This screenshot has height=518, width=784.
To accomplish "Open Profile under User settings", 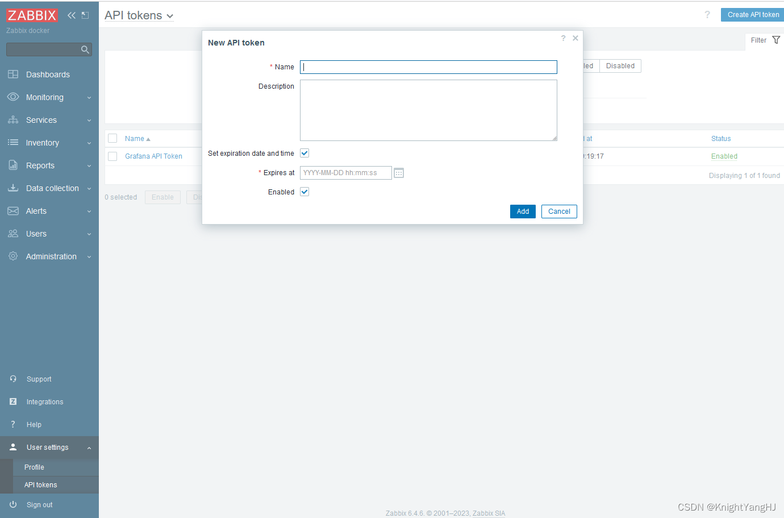I will click(x=56, y=467).
